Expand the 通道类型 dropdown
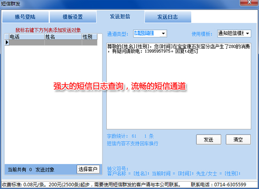The image size is (259, 189). tap(162, 33)
